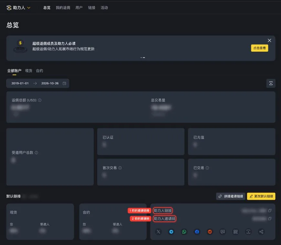Open the calendar picker icon

coord(64,83)
